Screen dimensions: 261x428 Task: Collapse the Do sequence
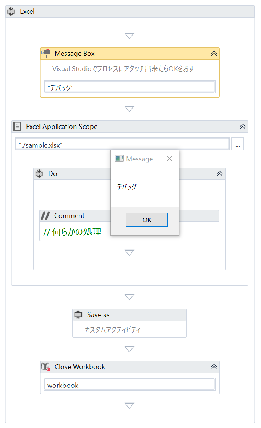220,174
